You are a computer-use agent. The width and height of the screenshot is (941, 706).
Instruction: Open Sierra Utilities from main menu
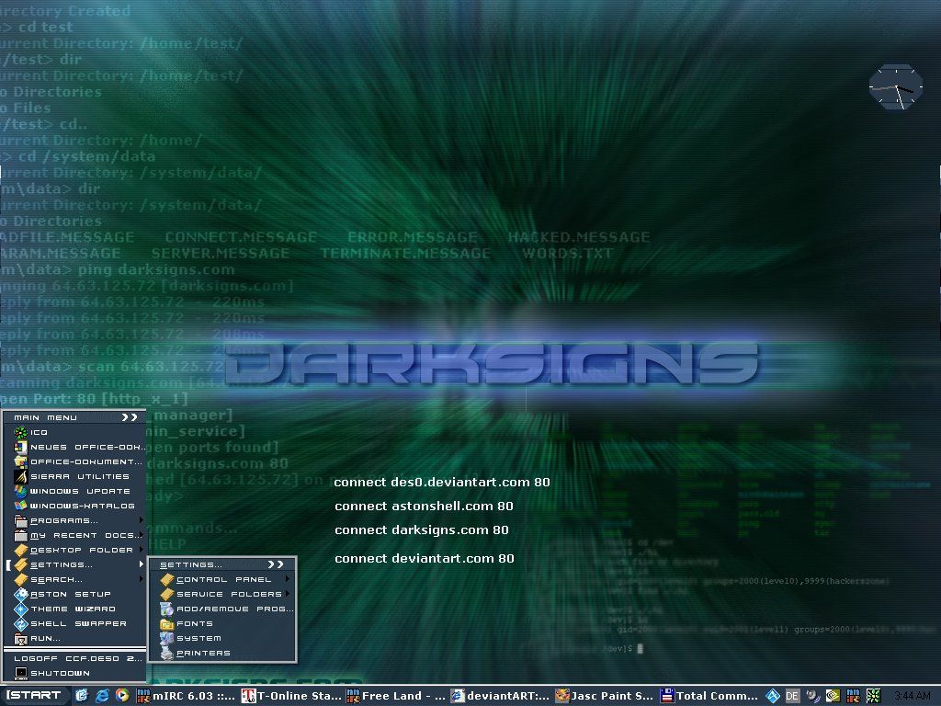coord(74,477)
